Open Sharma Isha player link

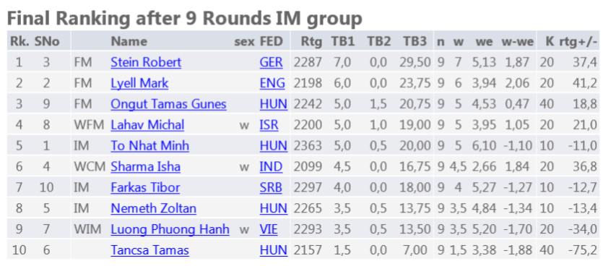[145, 167]
